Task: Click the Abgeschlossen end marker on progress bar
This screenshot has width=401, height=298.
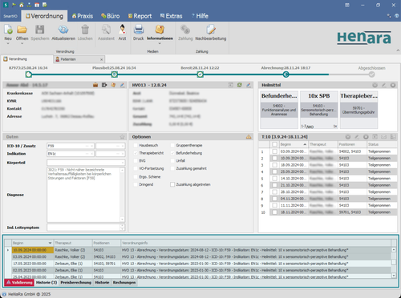Action: point(371,74)
